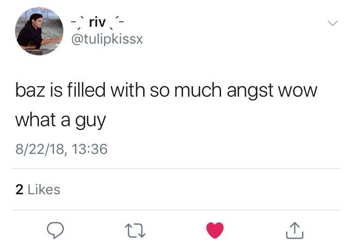Screen dimensions: 352x244
Task: Select the 8/22/18 date text
Action: click(40, 150)
